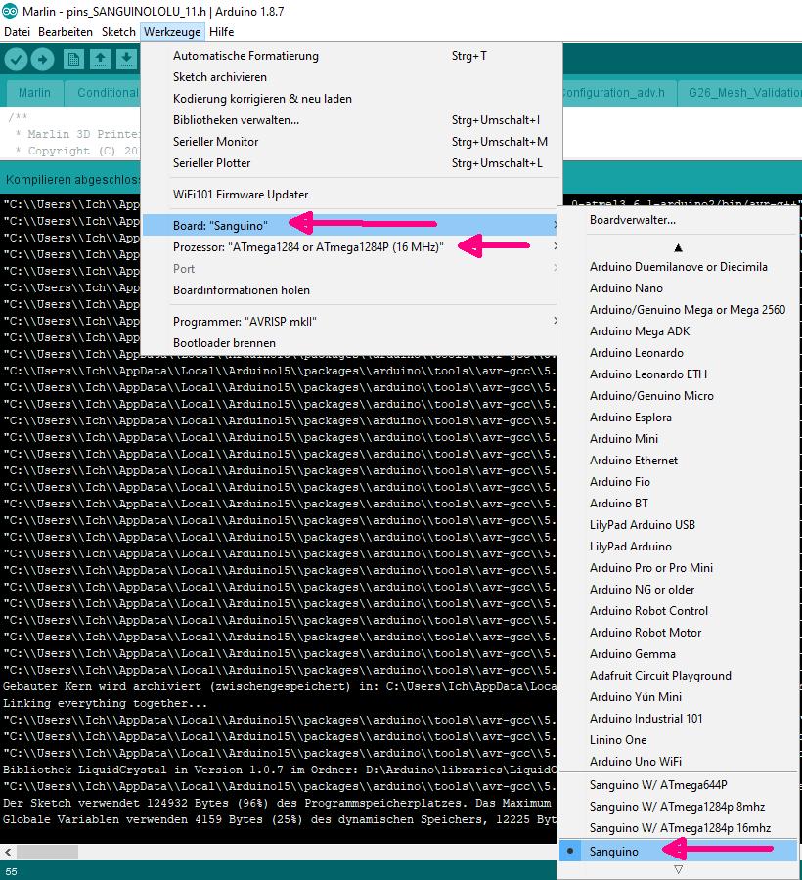This screenshot has height=880, width=802.
Task: Choose Boardinformationen holen
Action: [x=350, y=290]
